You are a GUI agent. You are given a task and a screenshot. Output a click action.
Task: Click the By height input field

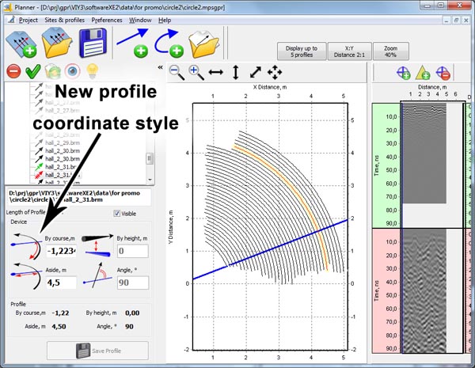(133, 251)
